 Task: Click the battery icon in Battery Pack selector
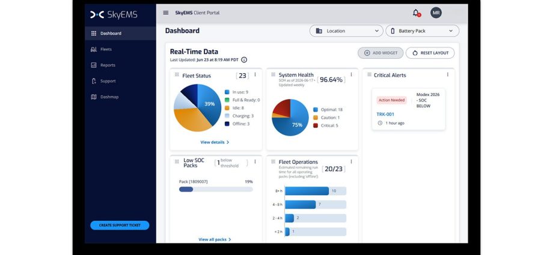tap(393, 31)
